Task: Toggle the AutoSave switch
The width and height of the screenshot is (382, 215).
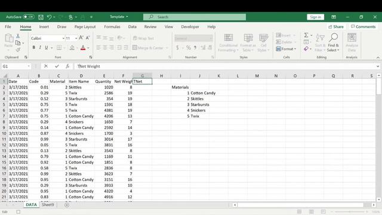Action: 29,17
